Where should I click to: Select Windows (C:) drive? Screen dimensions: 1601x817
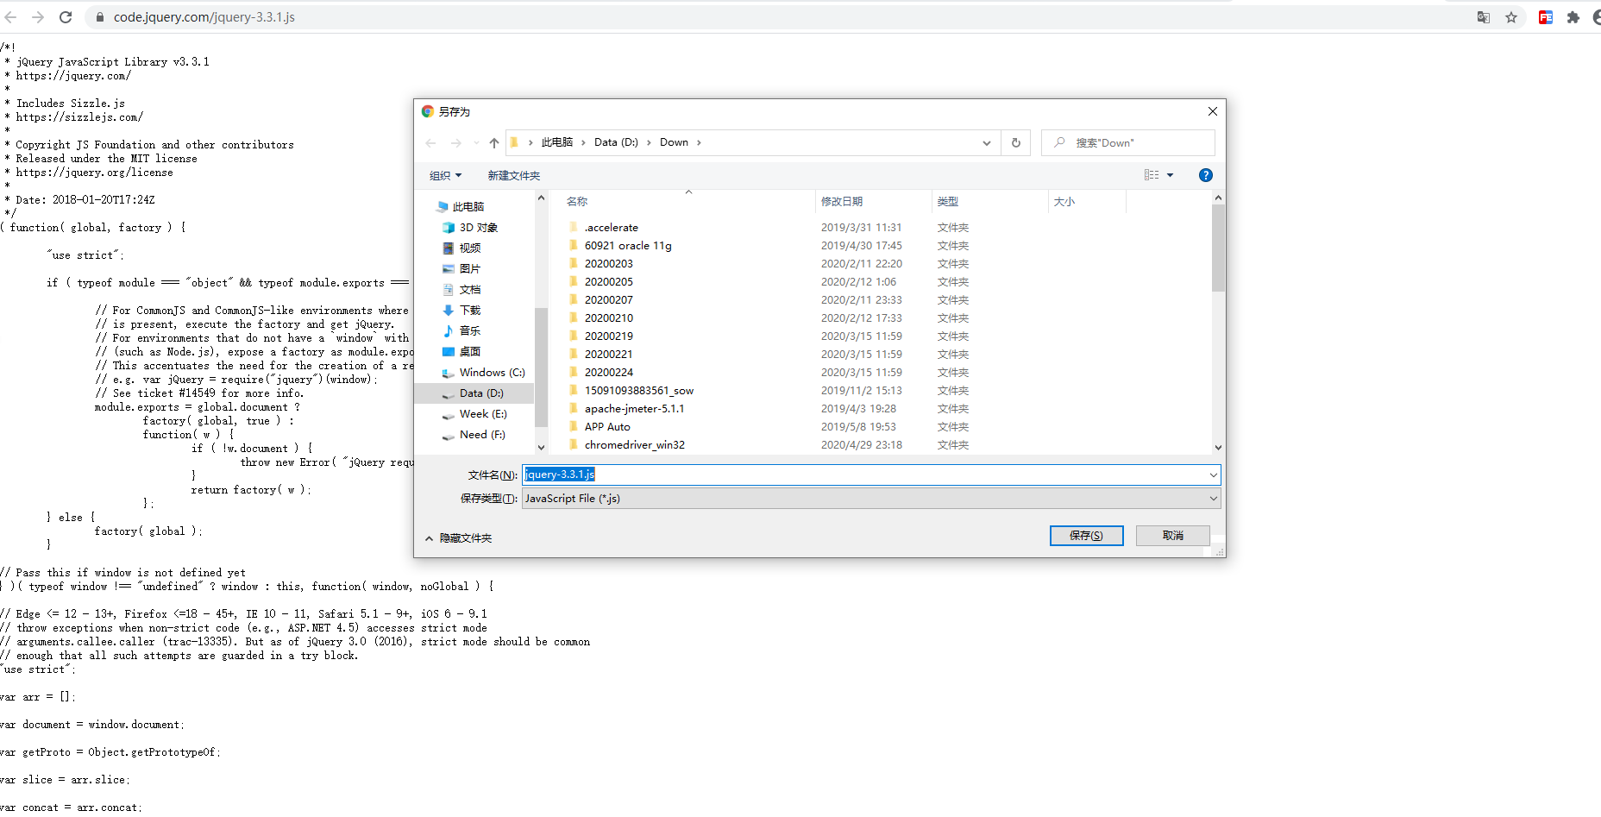(x=492, y=373)
